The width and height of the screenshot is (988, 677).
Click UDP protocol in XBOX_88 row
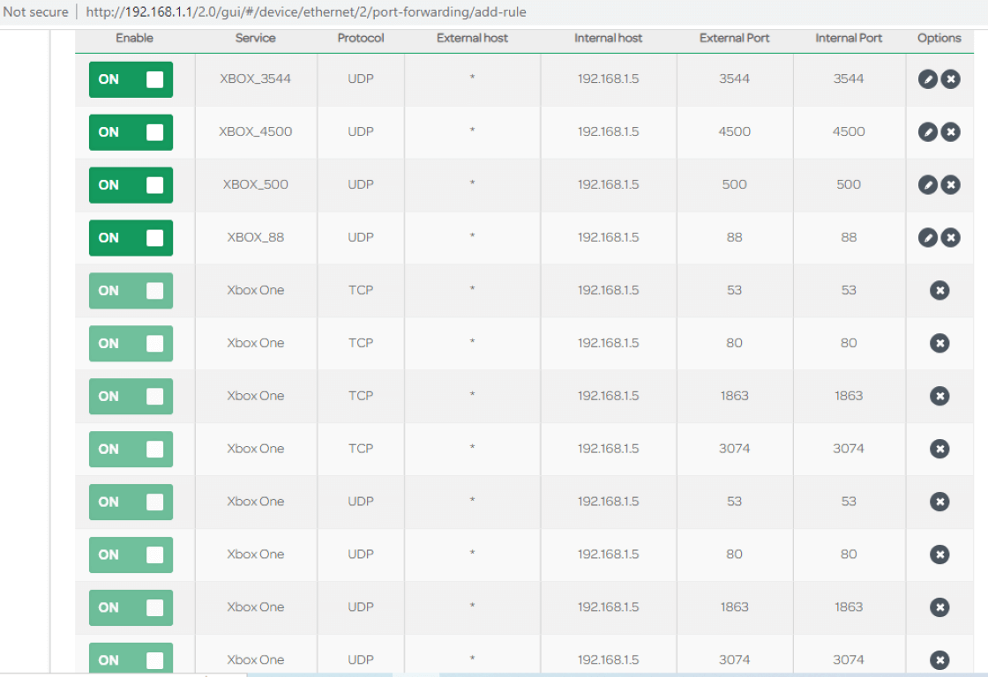point(361,237)
